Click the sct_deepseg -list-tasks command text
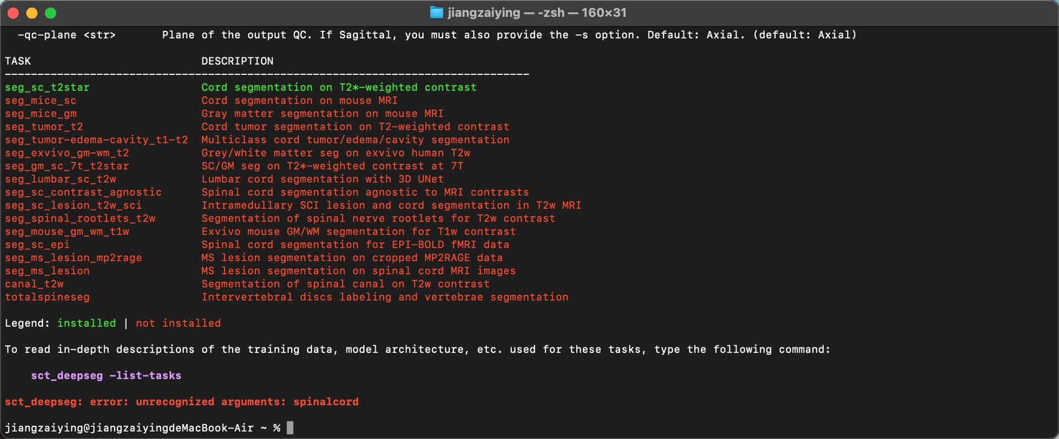The width and height of the screenshot is (1059, 439). coord(106,376)
